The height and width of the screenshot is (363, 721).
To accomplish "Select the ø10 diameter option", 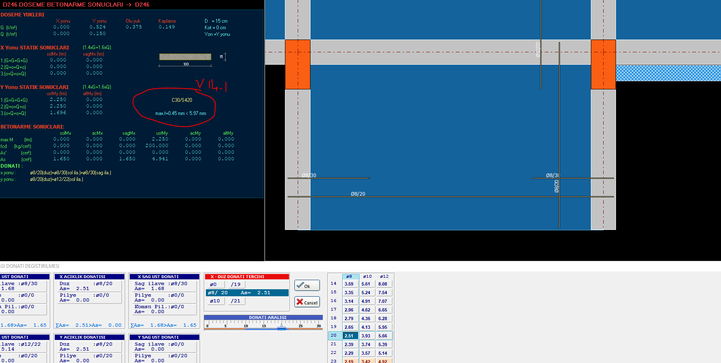I will click(215, 301).
